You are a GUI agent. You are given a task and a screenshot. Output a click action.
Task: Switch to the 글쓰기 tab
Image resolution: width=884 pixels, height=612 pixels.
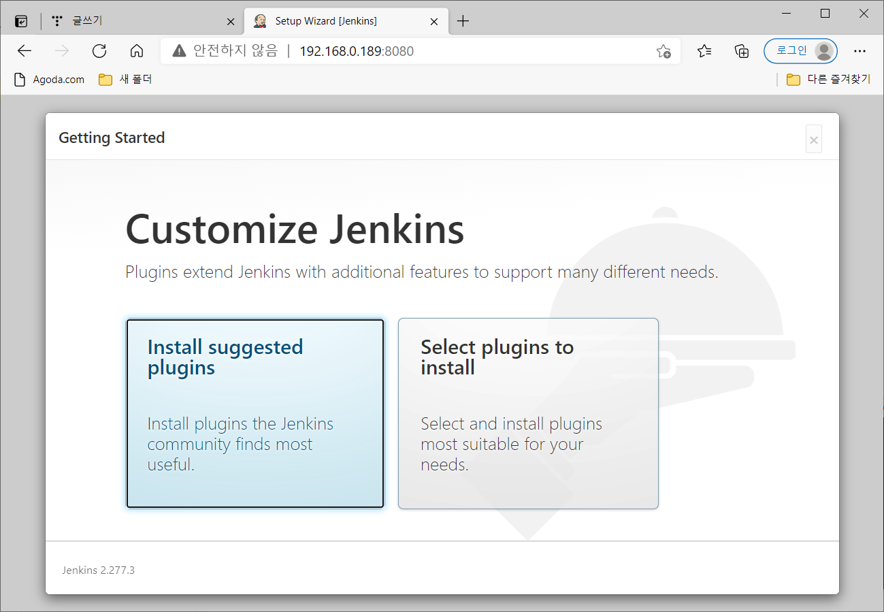[143, 21]
